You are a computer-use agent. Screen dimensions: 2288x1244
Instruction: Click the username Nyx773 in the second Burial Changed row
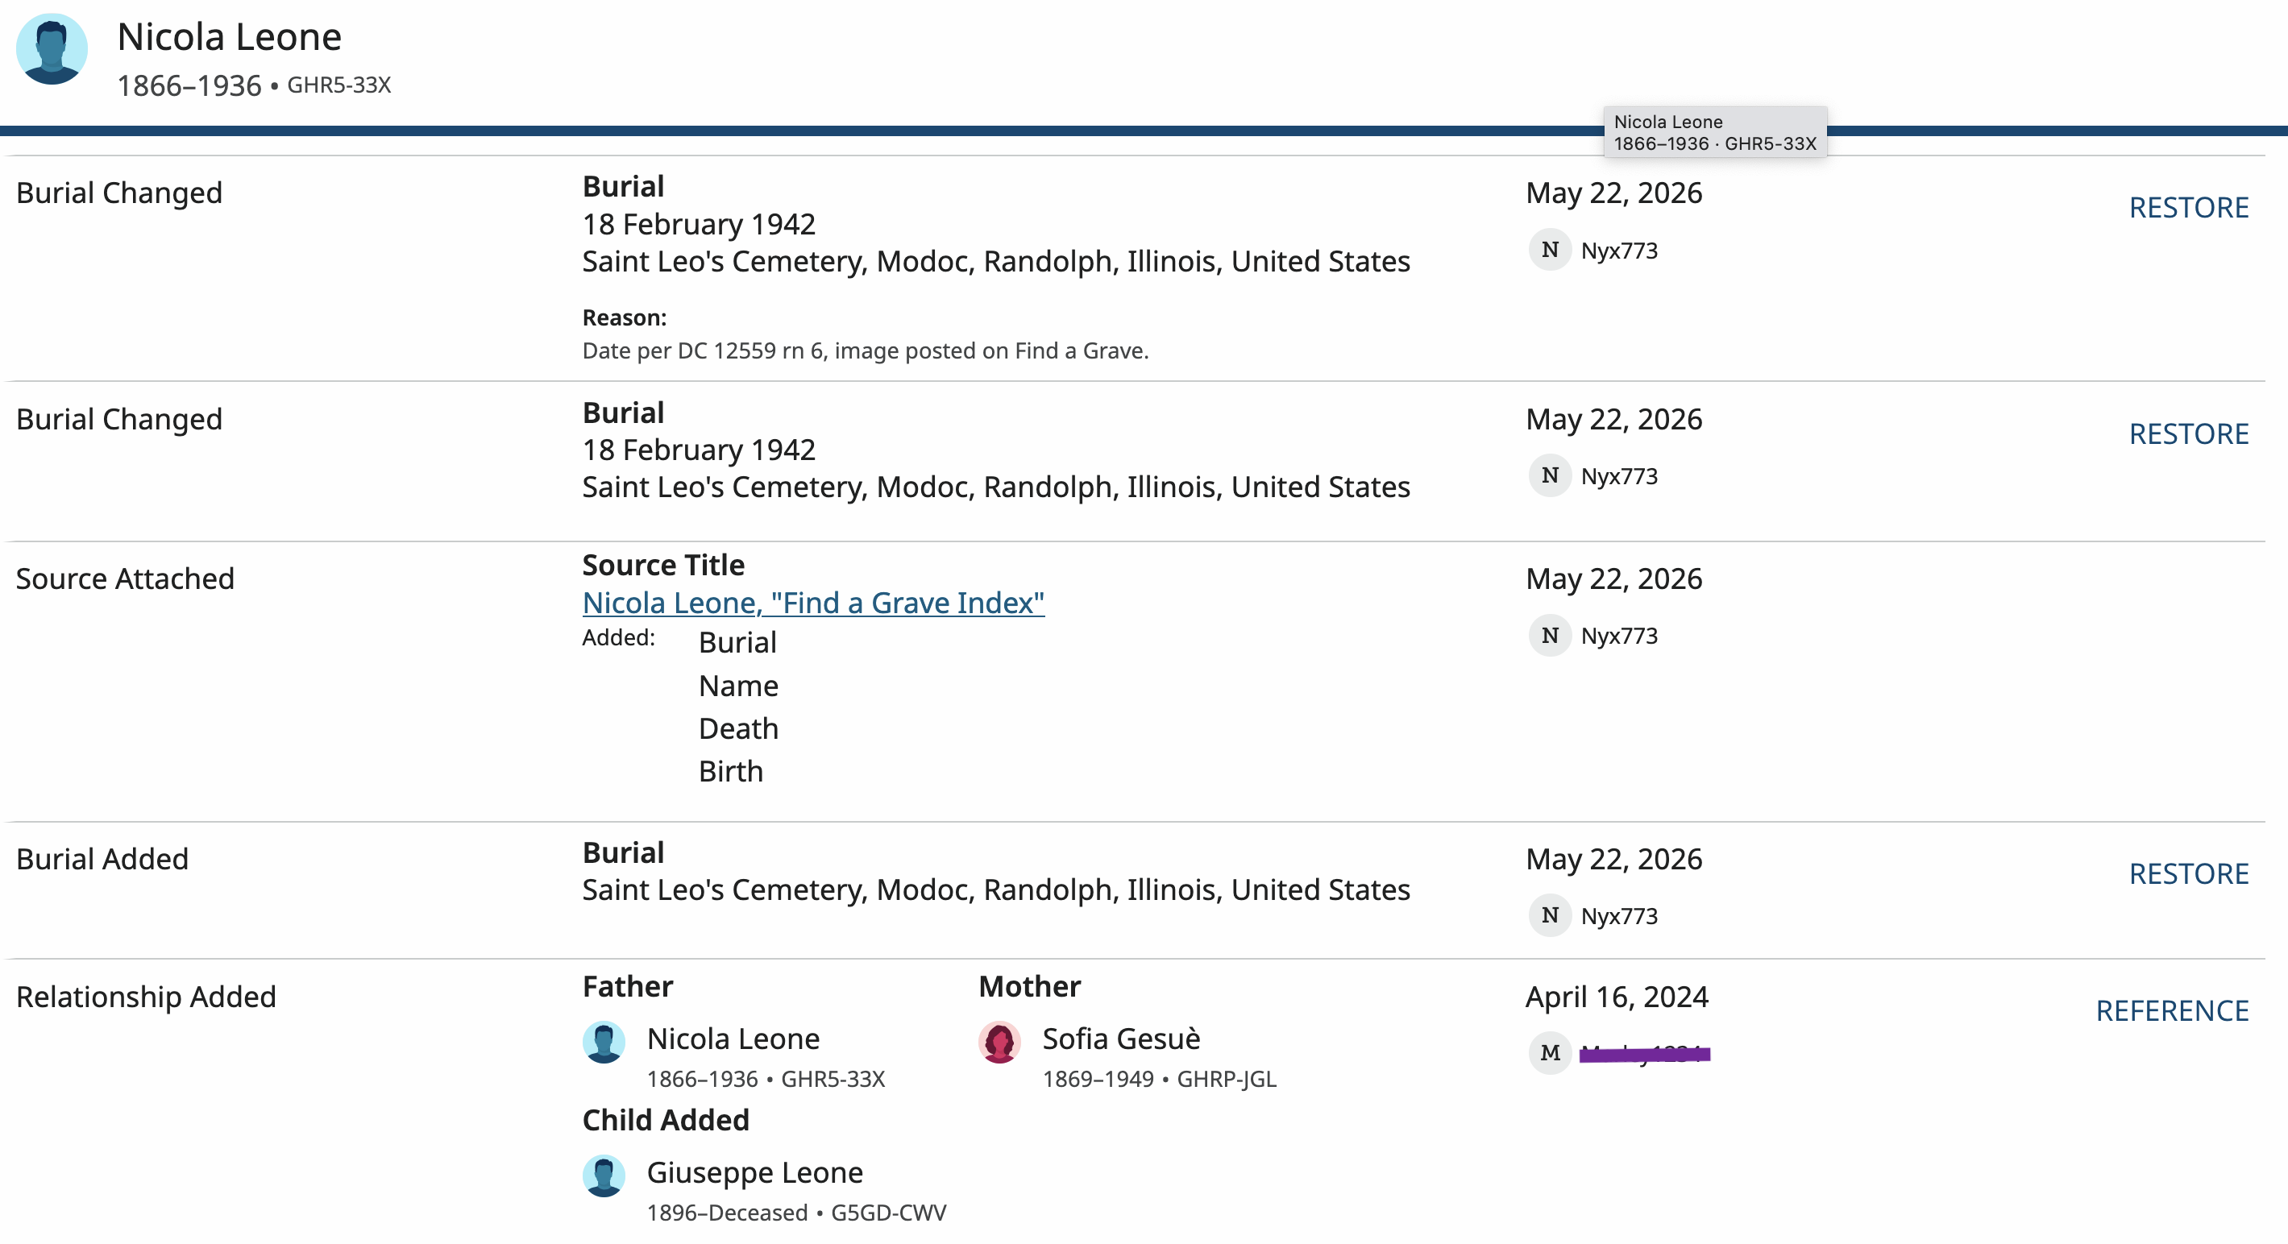[1619, 477]
